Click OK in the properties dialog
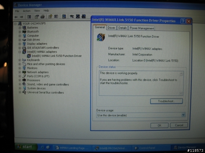 160,125
